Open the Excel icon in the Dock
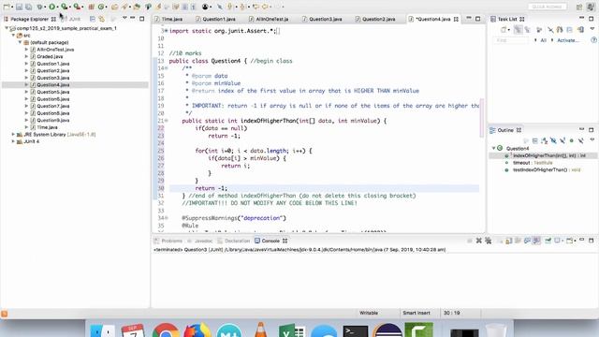599x337 pixels. pos(292,330)
